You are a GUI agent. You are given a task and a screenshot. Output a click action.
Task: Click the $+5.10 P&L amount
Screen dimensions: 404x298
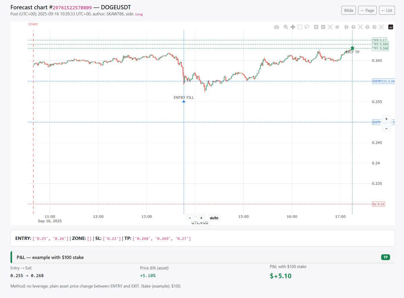click(281, 276)
